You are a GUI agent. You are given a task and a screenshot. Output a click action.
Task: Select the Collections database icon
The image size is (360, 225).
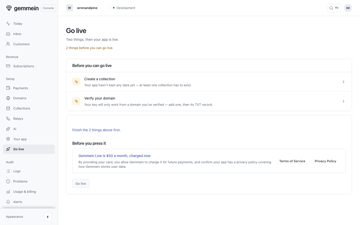(x=8, y=108)
